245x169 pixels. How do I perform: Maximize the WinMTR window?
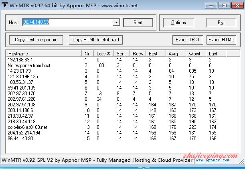[x=224, y=6]
